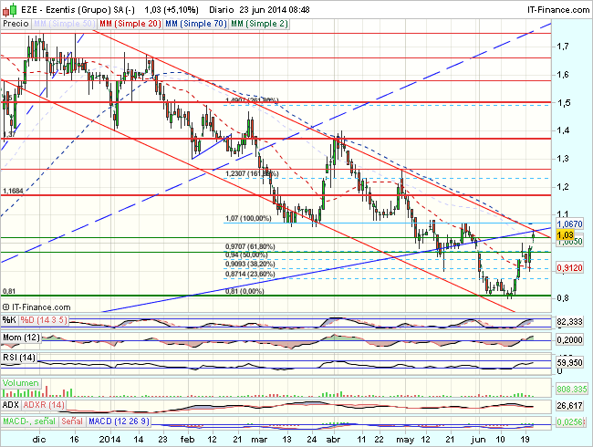Select the Volumen panel label
Screen dimensions: 593x447
[21, 384]
